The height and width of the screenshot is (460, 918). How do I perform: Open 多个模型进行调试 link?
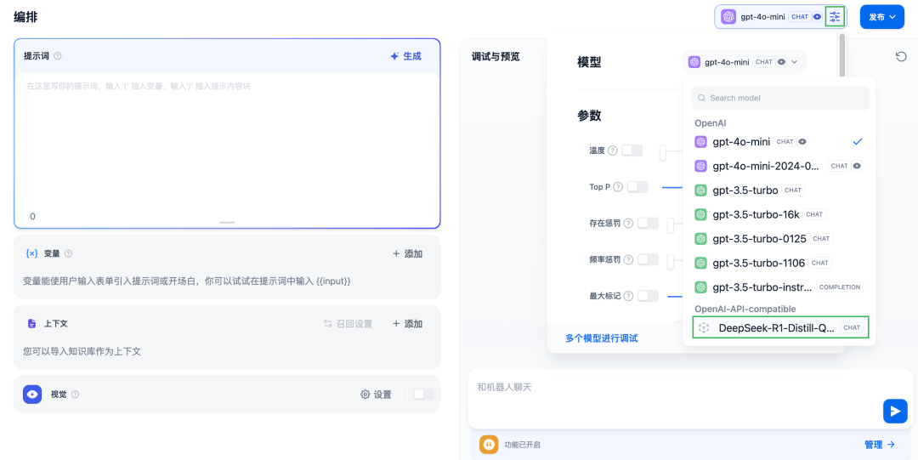601,338
